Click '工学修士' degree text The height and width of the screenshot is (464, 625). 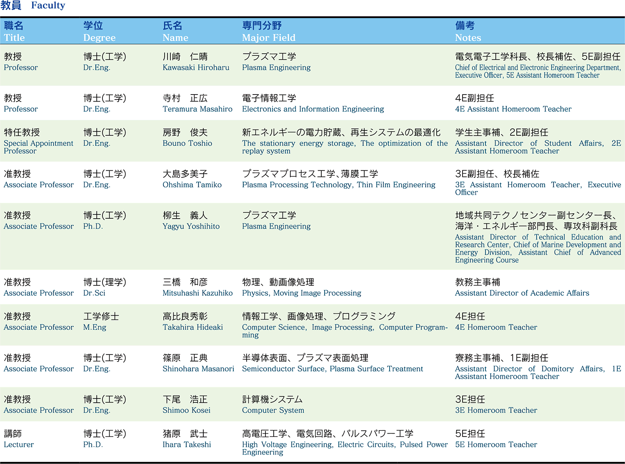tap(101, 317)
